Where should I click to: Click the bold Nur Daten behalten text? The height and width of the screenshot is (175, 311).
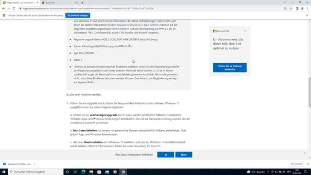pos(85,131)
